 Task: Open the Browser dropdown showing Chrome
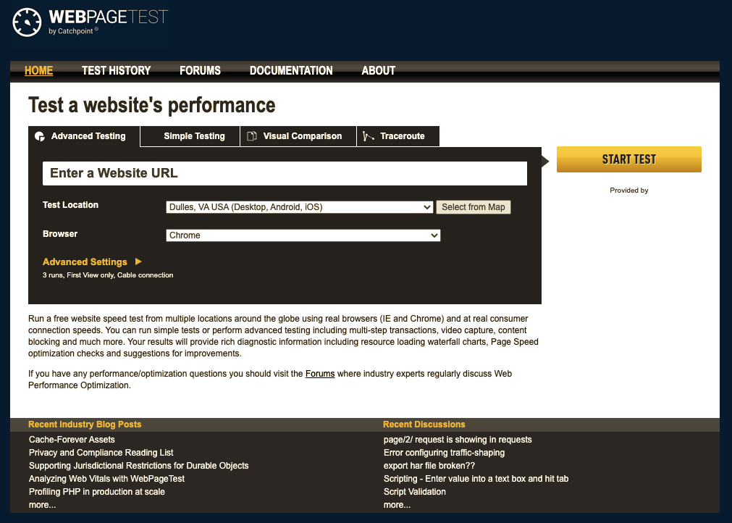(303, 235)
